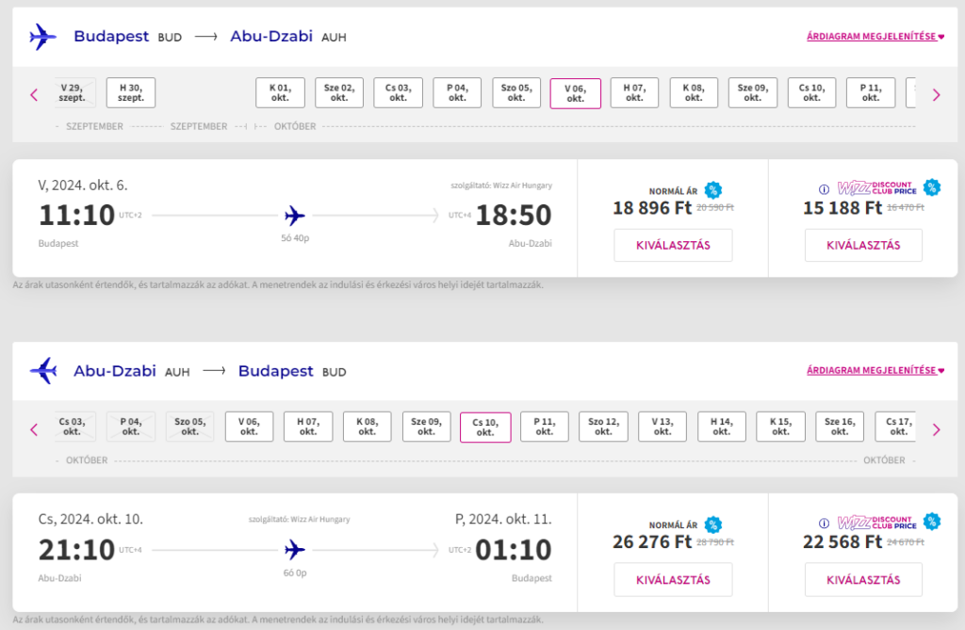Show earlier outbound dates with left arrow
The width and height of the screenshot is (965, 630).
point(34,94)
